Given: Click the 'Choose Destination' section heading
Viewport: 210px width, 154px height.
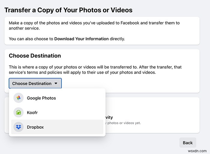Looking at the screenshot, I should (35, 56).
